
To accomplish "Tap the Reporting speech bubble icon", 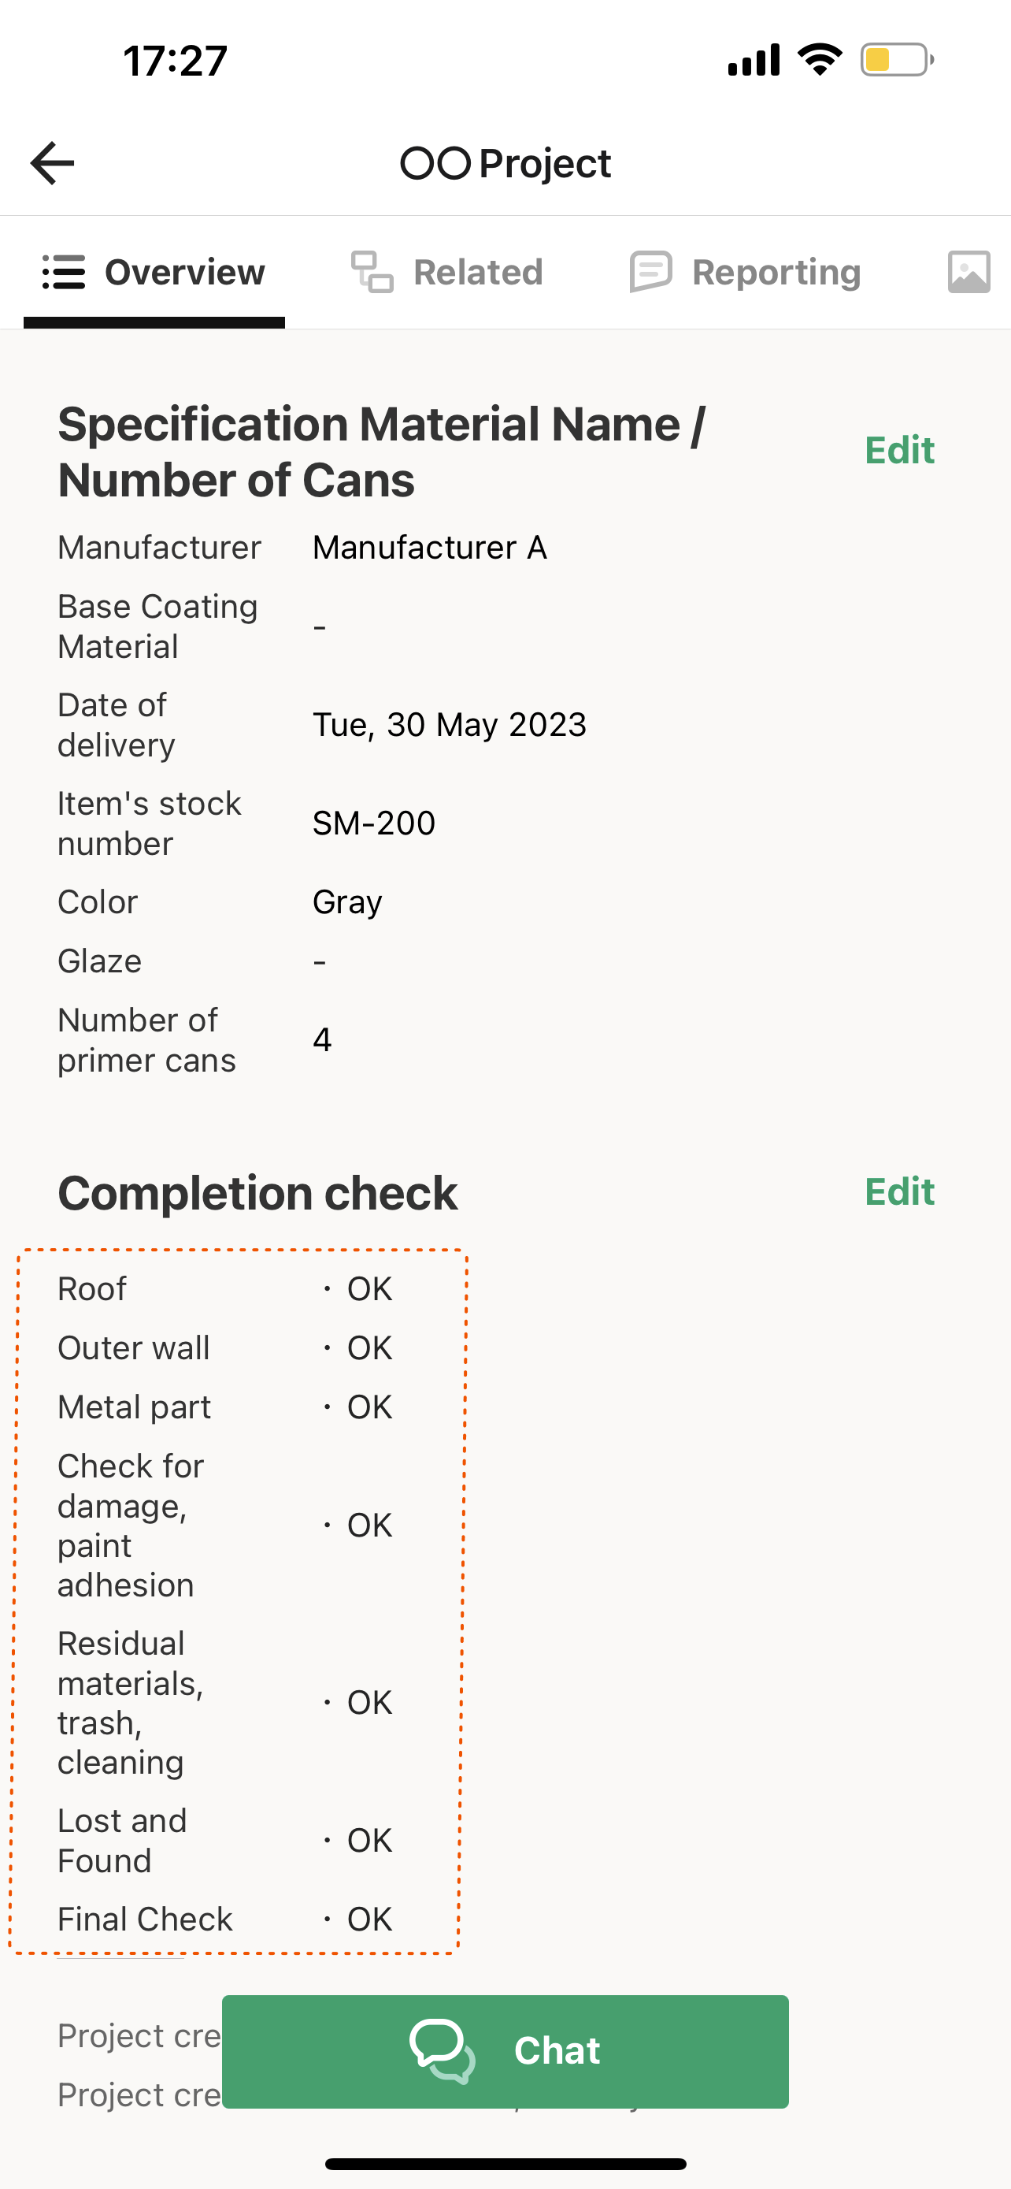I will (651, 273).
